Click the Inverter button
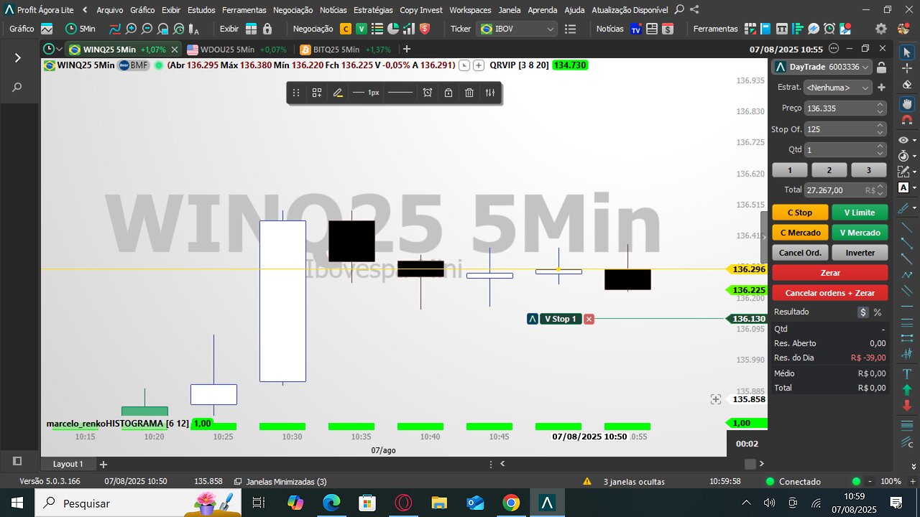The width and height of the screenshot is (920, 517). 860,253
